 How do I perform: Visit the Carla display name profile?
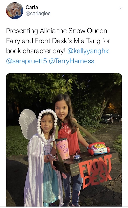(32, 7)
